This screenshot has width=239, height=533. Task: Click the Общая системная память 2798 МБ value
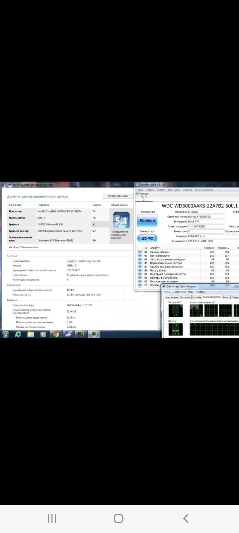71,327
